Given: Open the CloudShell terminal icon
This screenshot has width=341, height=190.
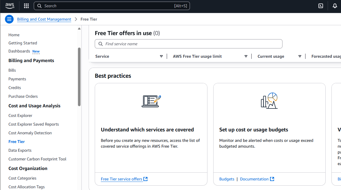Looking at the screenshot, I should click(320, 6).
